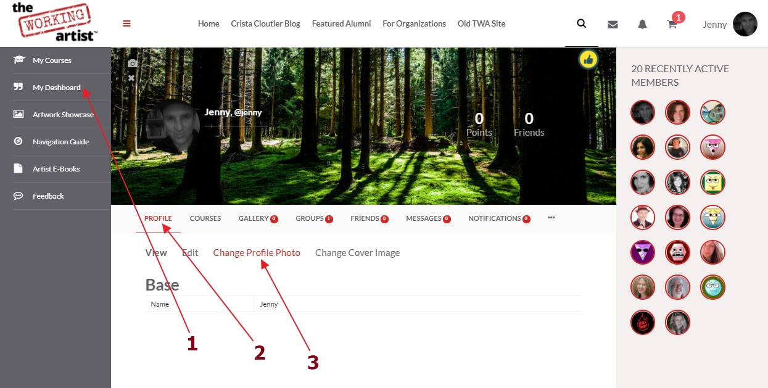768x388 pixels.
Task: Click Change Profile Photo link
Action: coord(257,253)
